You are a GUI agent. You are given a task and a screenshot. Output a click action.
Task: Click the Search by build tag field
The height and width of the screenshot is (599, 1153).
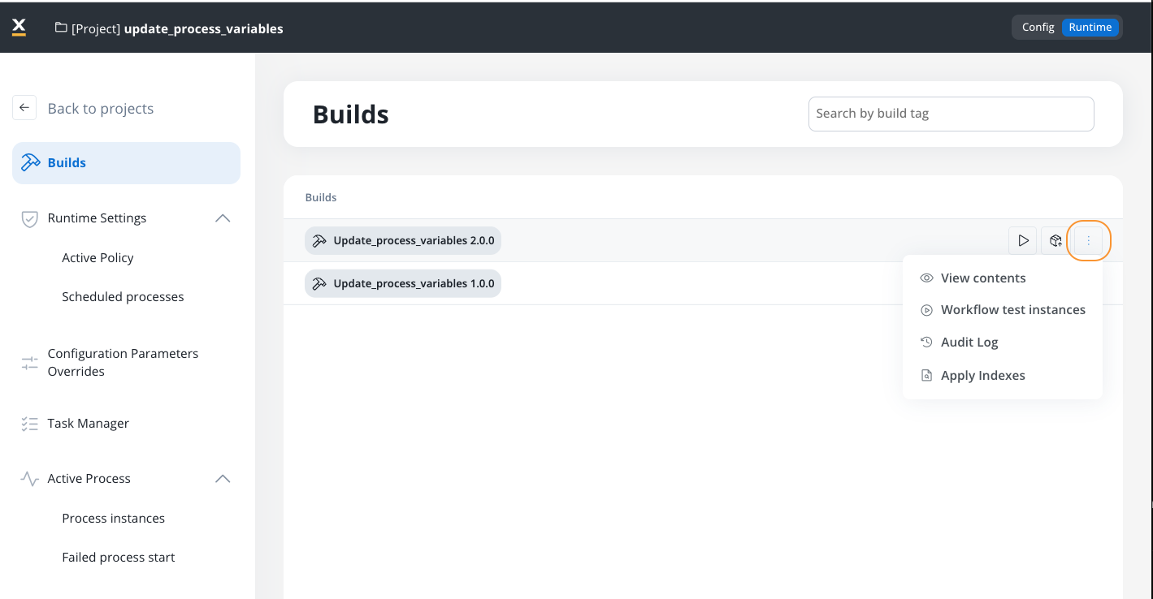(951, 114)
